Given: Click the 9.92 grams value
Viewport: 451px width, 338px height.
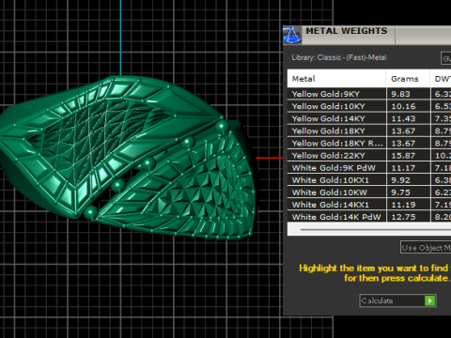Looking at the screenshot, I should (x=400, y=180).
